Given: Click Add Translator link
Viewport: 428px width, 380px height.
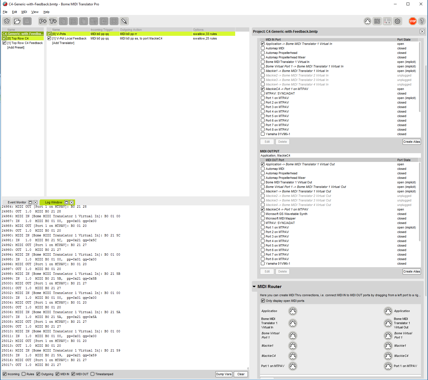Looking at the screenshot, I should pos(63,43).
